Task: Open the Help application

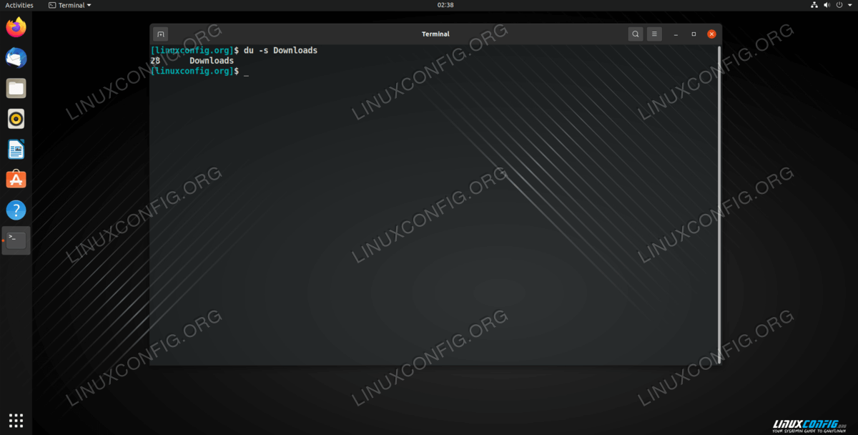Action: (16, 210)
